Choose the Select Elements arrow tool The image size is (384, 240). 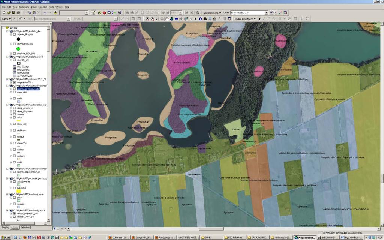pyautogui.click(x=195, y=19)
